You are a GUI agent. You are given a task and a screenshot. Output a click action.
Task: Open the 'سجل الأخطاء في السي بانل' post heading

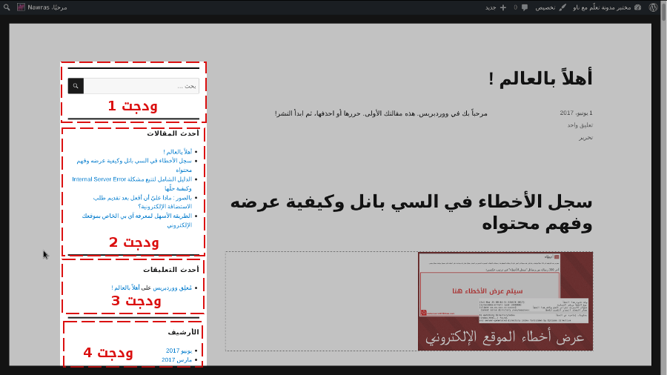pyautogui.click(x=411, y=212)
